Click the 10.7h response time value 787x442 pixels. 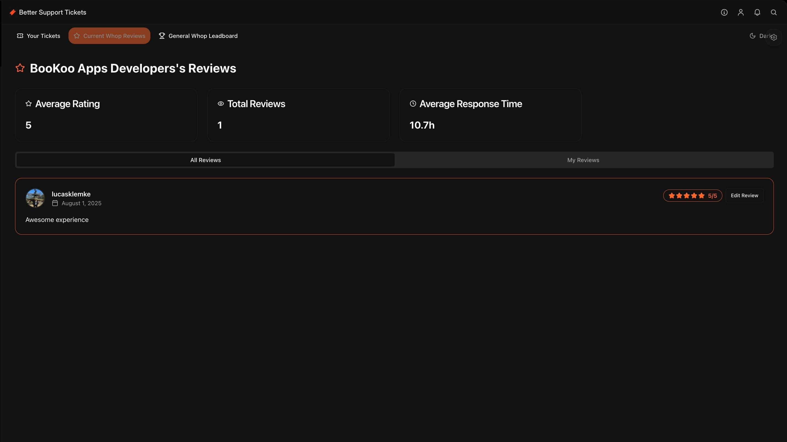tap(422, 125)
